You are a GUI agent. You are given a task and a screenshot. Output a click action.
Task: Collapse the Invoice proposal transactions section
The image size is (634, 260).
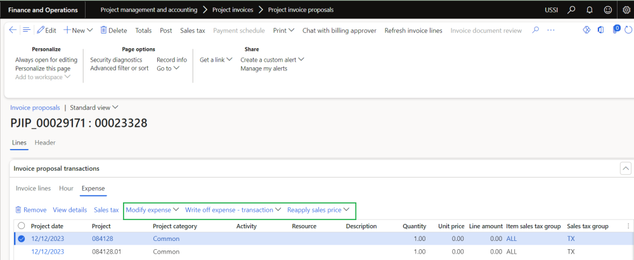[x=625, y=169]
